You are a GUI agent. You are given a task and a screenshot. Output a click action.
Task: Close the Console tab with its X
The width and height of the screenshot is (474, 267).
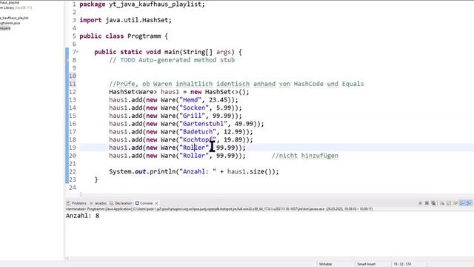[x=156, y=203]
